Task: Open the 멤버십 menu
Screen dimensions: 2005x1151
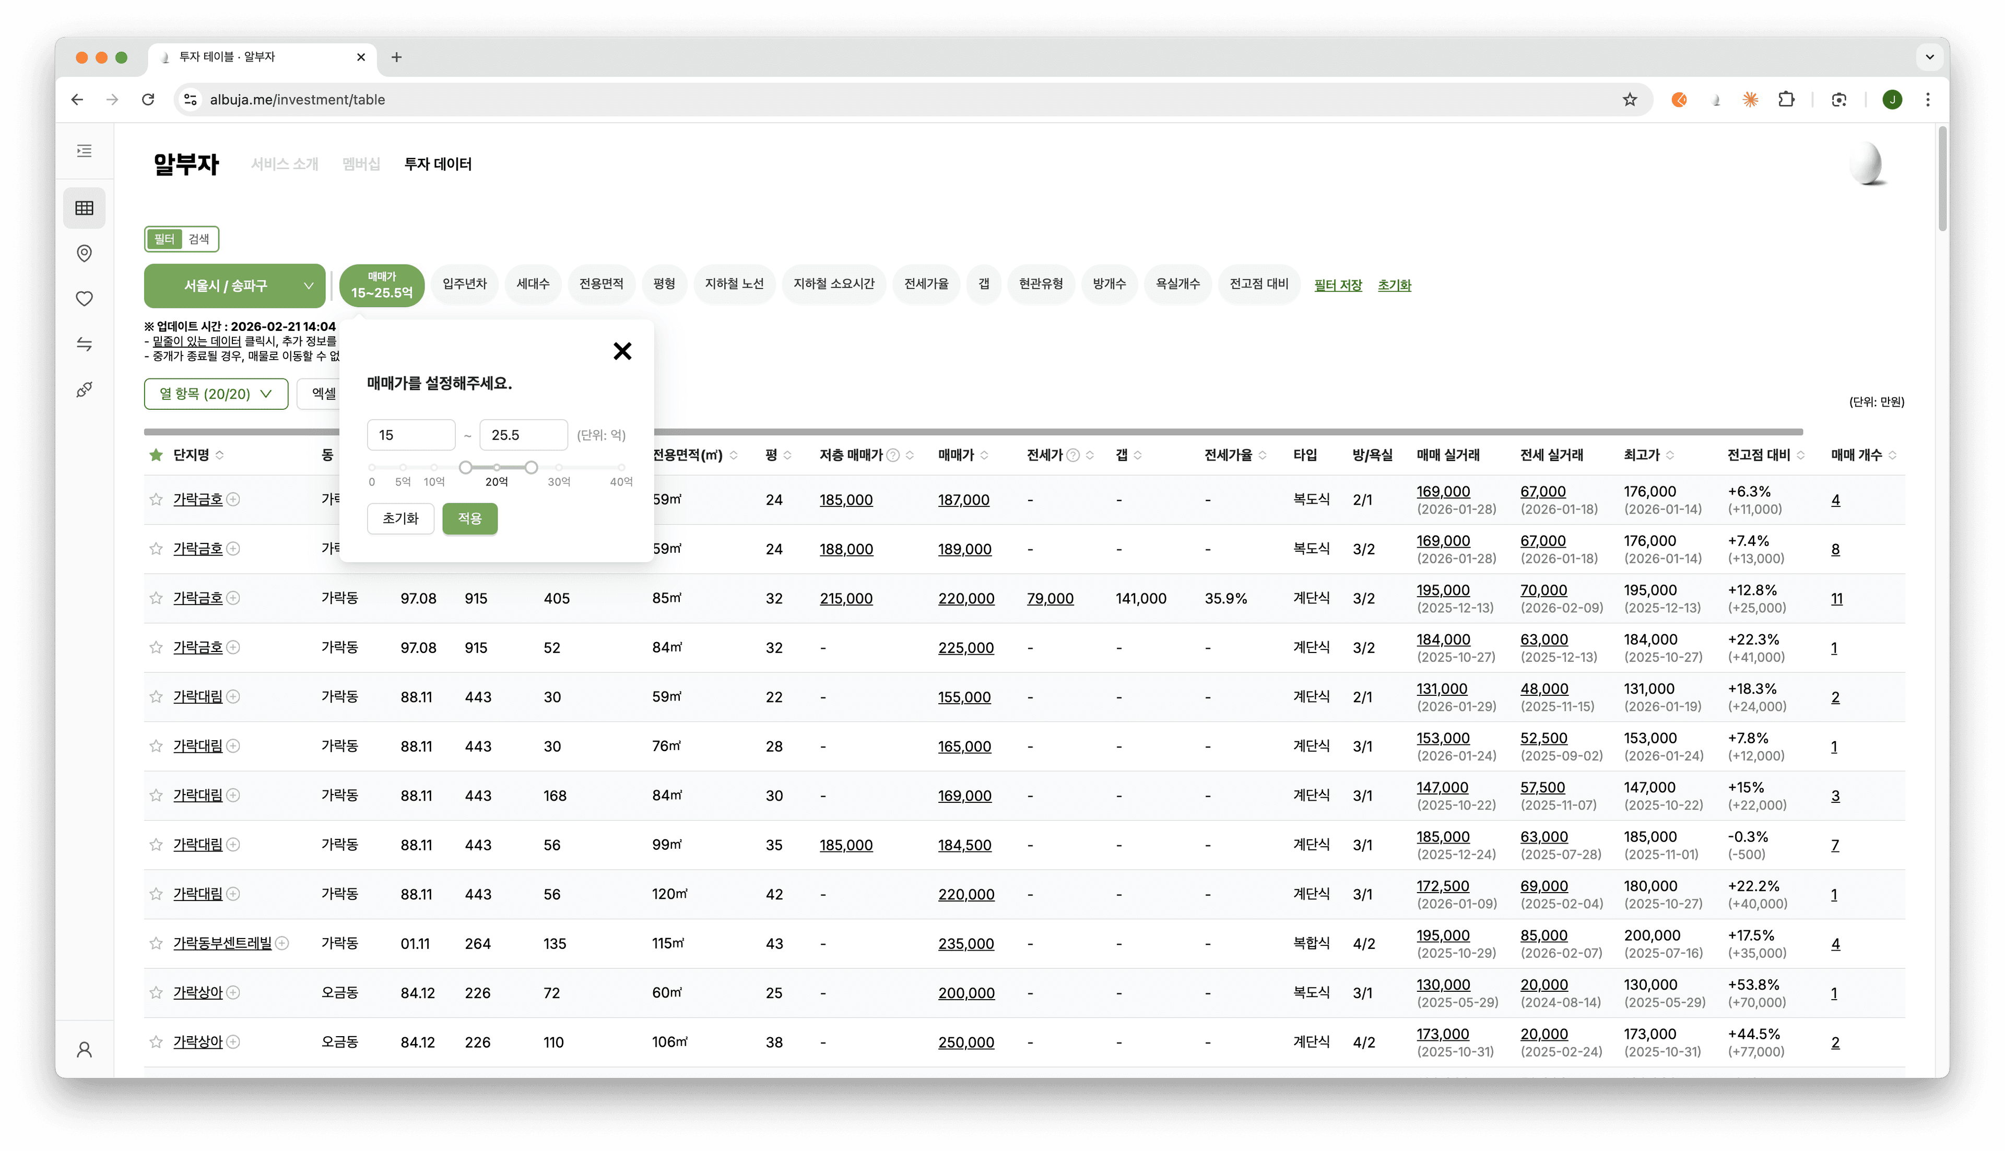Action: pyautogui.click(x=361, y=163)
